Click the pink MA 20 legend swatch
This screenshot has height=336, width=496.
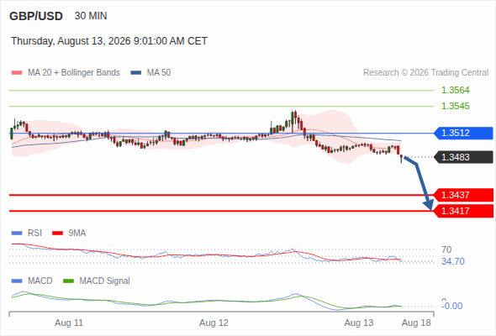coord(17,73)
